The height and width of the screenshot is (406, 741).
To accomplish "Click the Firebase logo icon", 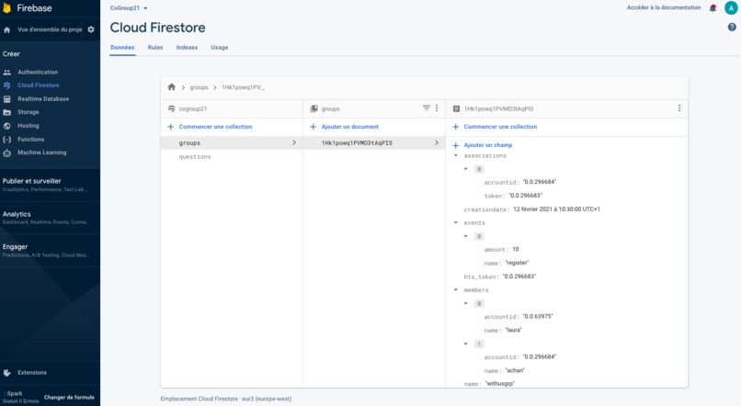I will click(x=6, y=7).
